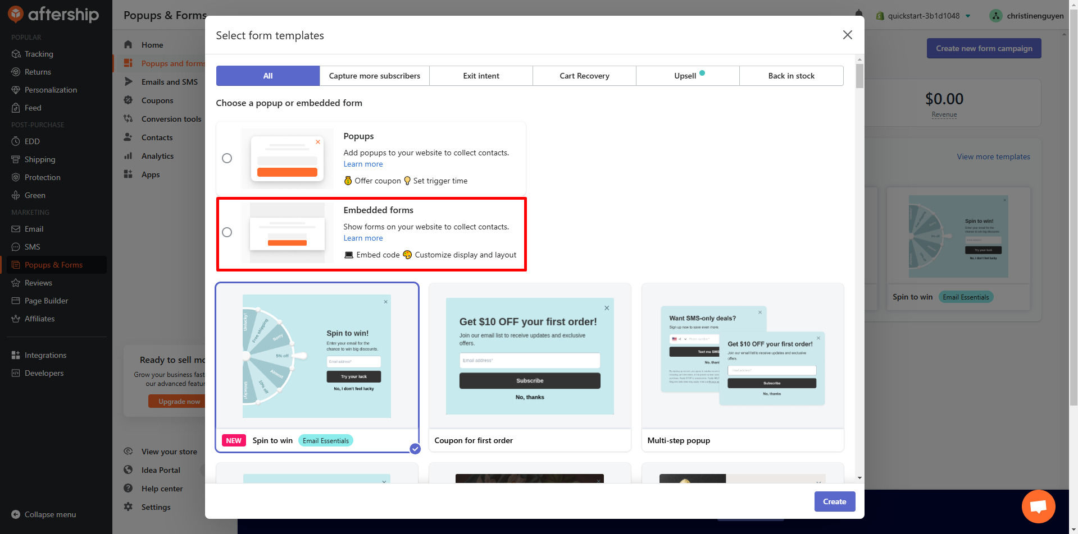Open the quickstart-3b1d1048 store dropdown
This screenshot has height=534, width=1078.
[923, 16]
